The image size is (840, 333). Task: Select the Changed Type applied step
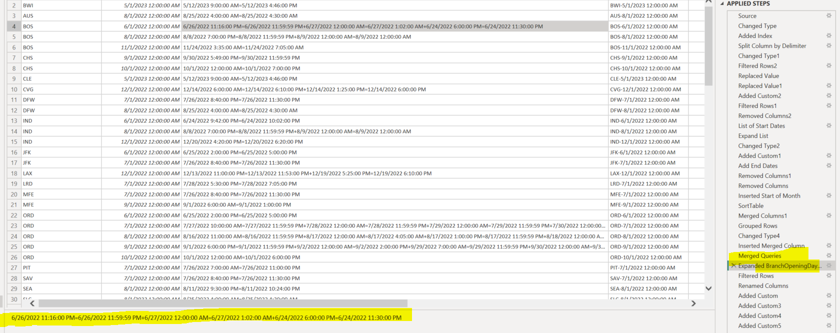point(757,26)
